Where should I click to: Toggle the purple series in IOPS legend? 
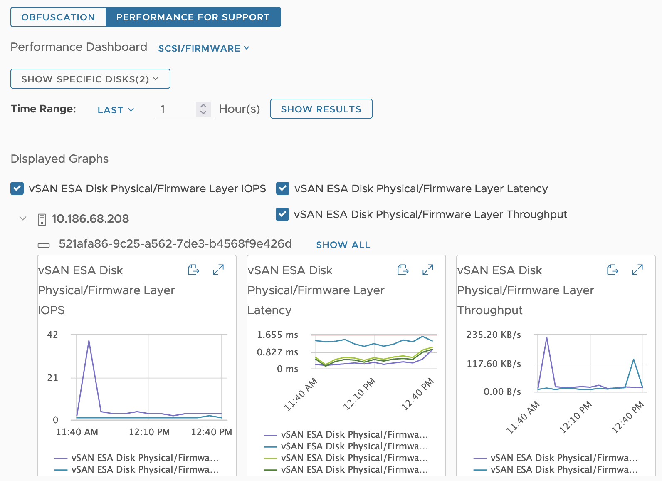coord(136,458)
